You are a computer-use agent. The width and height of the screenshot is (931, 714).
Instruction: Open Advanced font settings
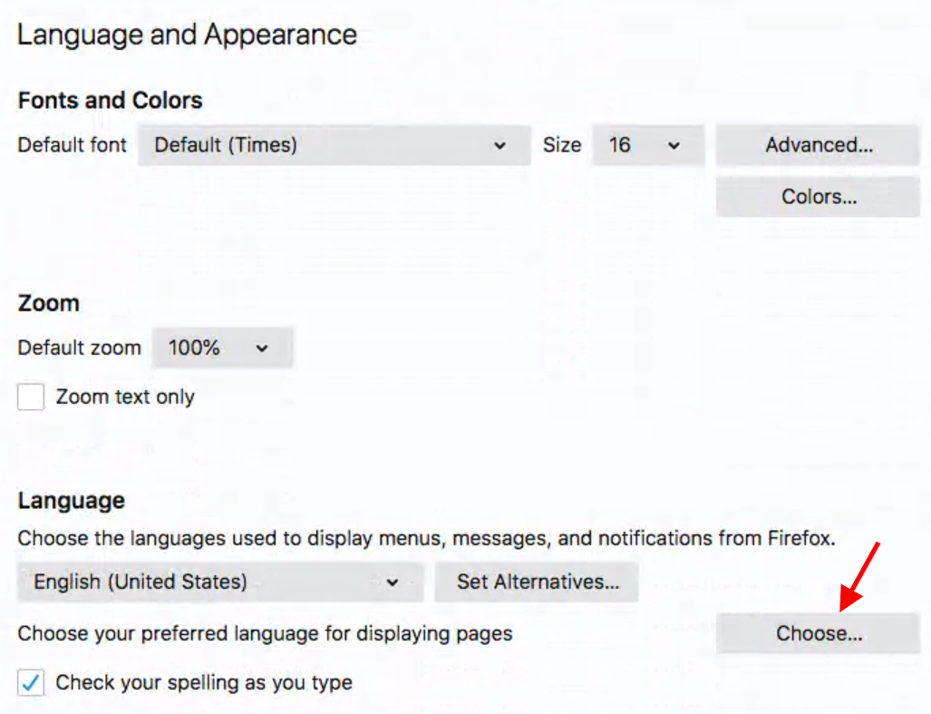(818, 145)
